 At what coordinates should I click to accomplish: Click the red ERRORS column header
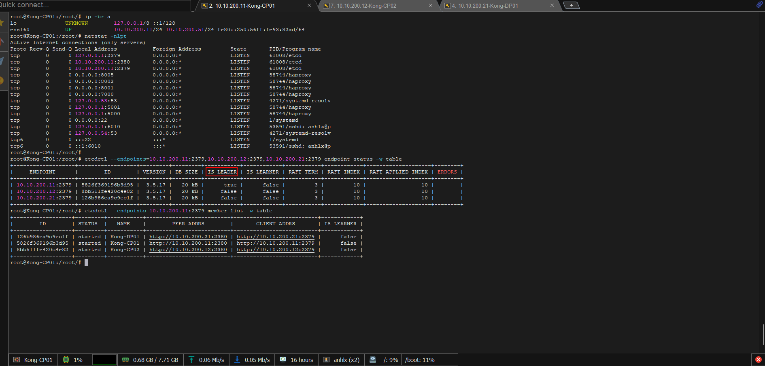point(447,172)
